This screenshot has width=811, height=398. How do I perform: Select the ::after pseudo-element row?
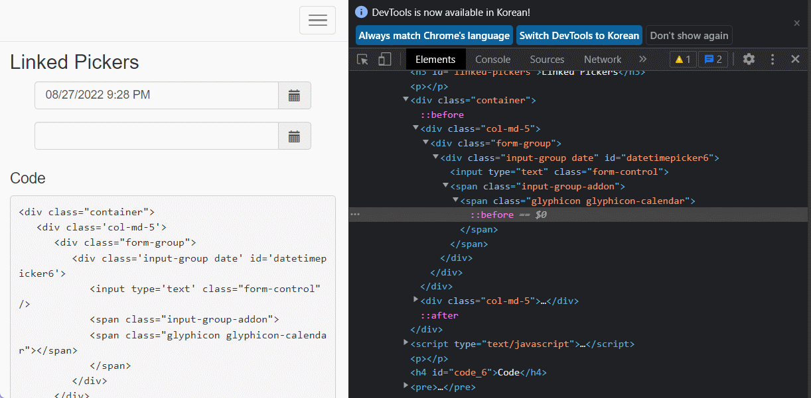(439, 315)
